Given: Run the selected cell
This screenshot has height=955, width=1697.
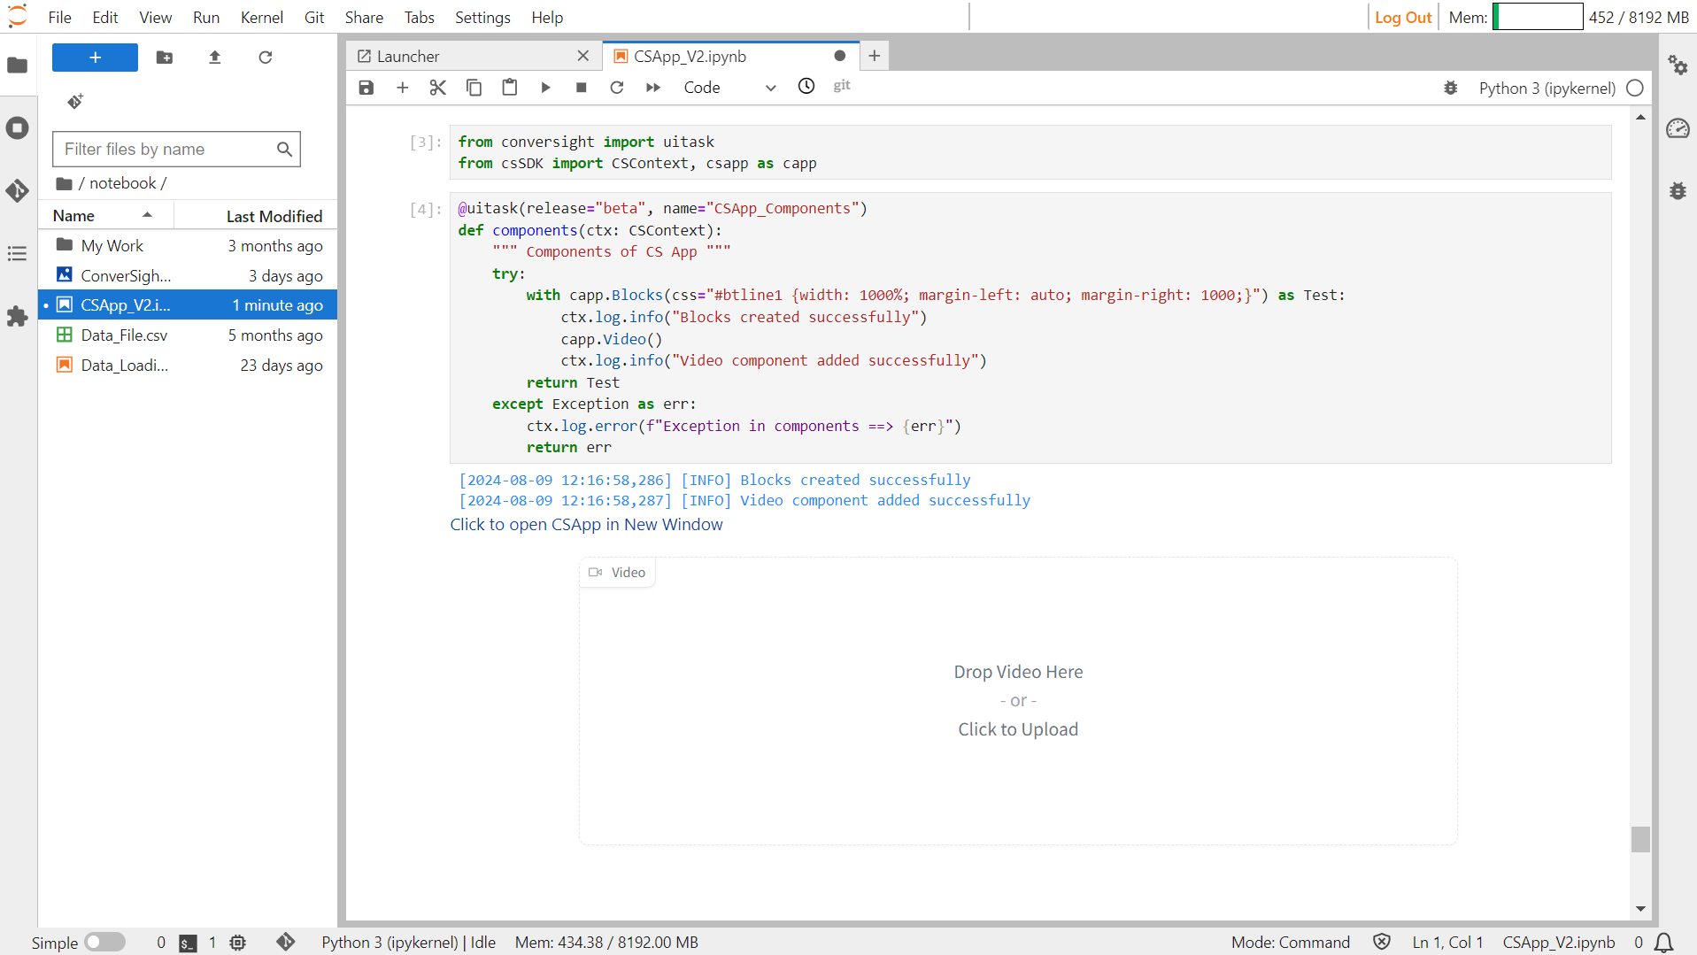Looking at the screenshot, I should (x=545, y=88).
